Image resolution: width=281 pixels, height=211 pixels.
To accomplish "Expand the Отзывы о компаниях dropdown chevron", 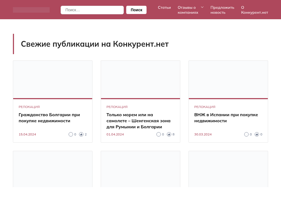I will click(x=202, y=7).
